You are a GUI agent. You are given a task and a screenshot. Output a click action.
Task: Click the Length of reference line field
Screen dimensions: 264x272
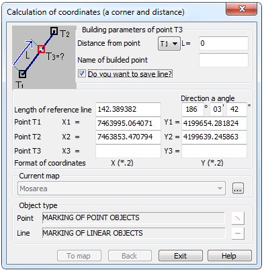click(128, 109)
